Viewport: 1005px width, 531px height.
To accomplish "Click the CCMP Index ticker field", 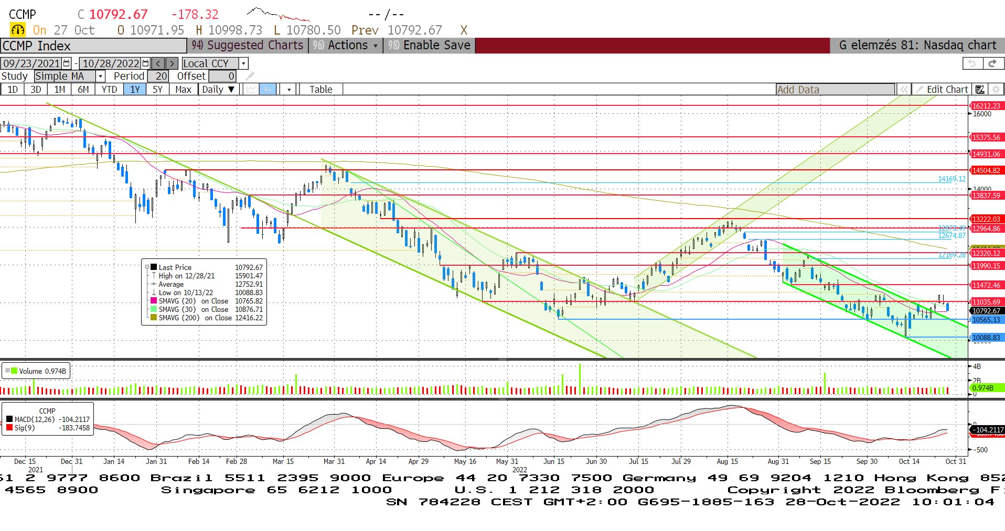I will tap(93, 46).
